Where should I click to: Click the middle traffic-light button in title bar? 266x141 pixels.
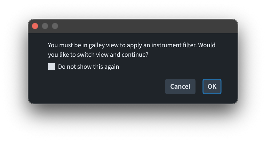pyautogui.click(x=45, y=26)
